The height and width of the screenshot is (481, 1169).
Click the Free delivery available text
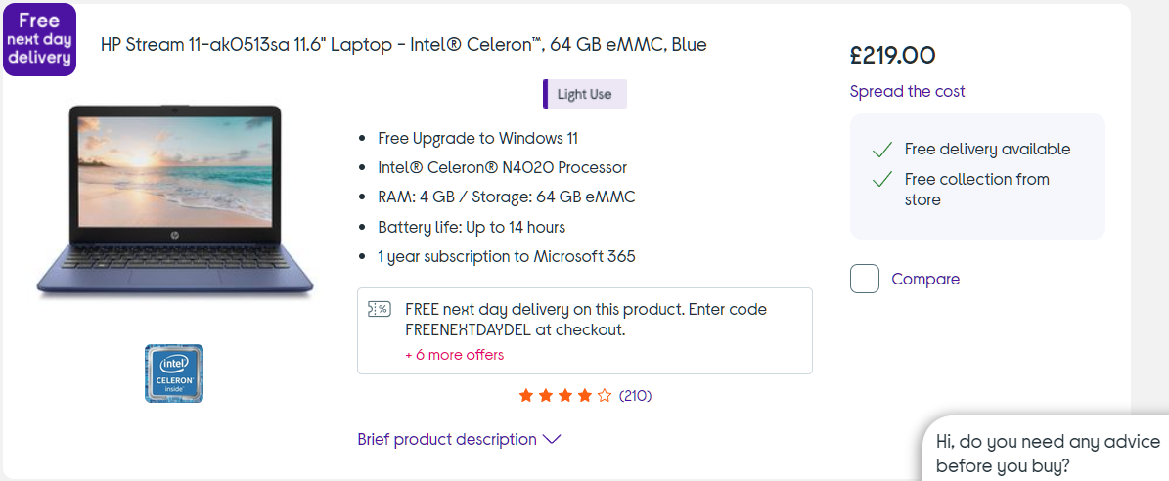[x=987, y=149]
